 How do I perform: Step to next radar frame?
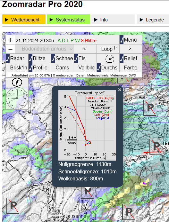(131, 49)
